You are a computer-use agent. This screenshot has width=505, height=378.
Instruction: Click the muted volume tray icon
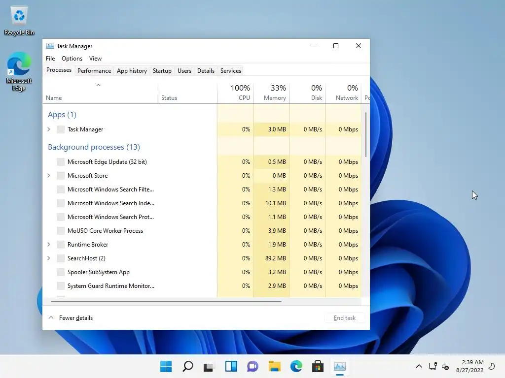coord(445,366)
